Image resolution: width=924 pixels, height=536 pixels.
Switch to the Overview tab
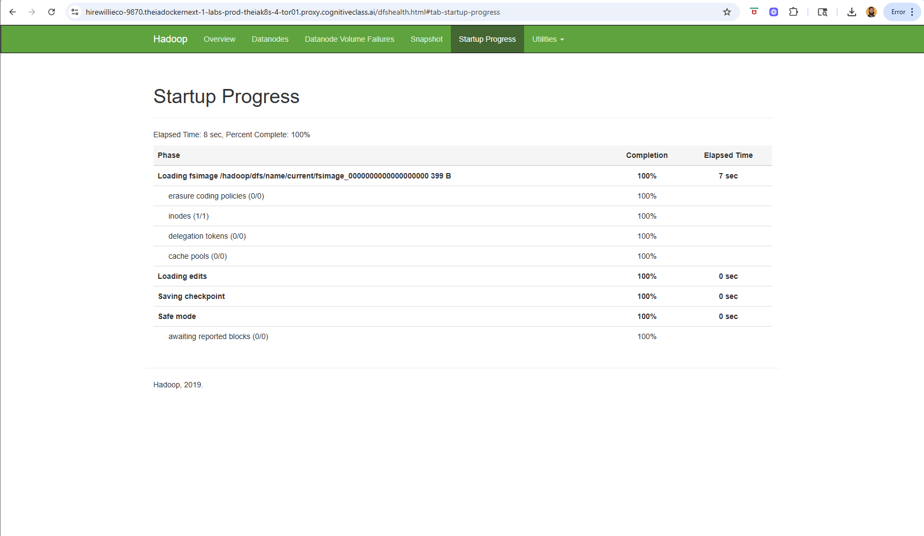pyautogui.click(x=219, y=39)
